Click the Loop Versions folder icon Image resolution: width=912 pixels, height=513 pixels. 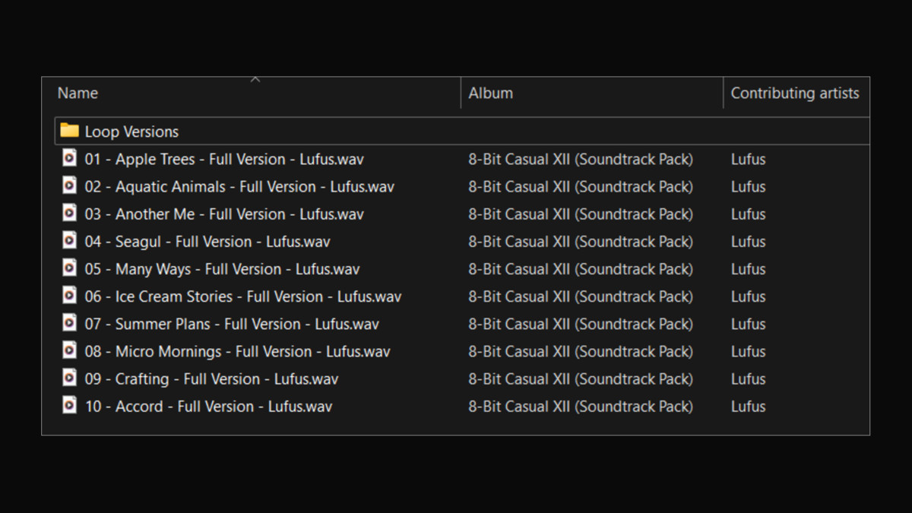[x=69, y=131]
